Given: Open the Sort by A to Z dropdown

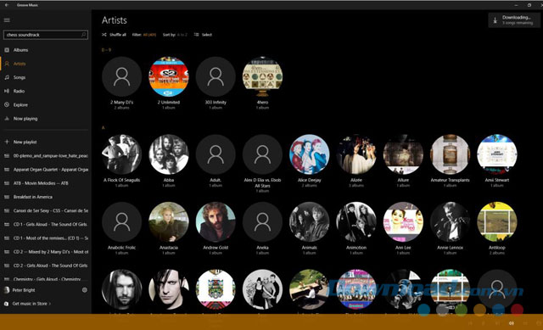Looking at the screenshot, I should point(175,35).
